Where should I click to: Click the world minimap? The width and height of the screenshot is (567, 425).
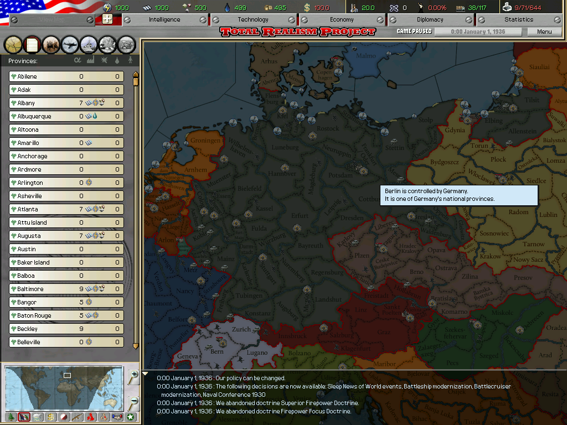pyautogui.click(x=64, y=387)
